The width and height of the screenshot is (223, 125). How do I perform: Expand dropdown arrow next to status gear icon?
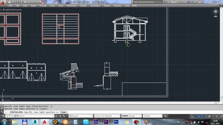coord(213,116)
